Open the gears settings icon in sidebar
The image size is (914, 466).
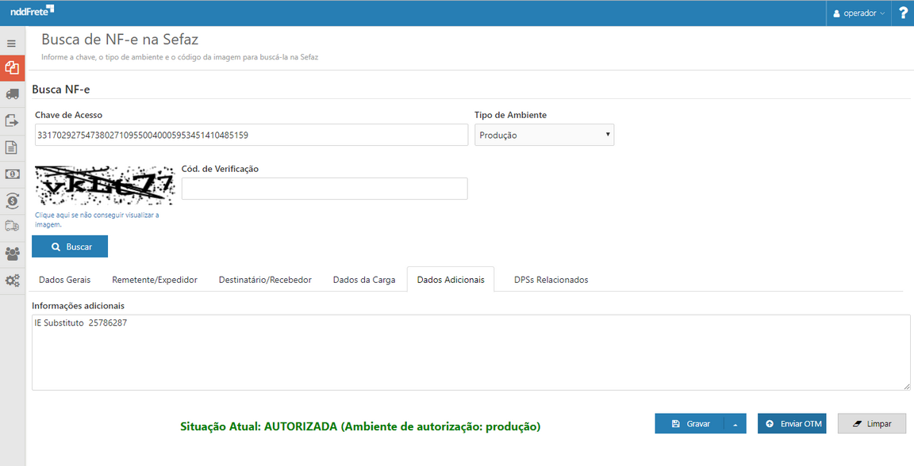point(11,279)
